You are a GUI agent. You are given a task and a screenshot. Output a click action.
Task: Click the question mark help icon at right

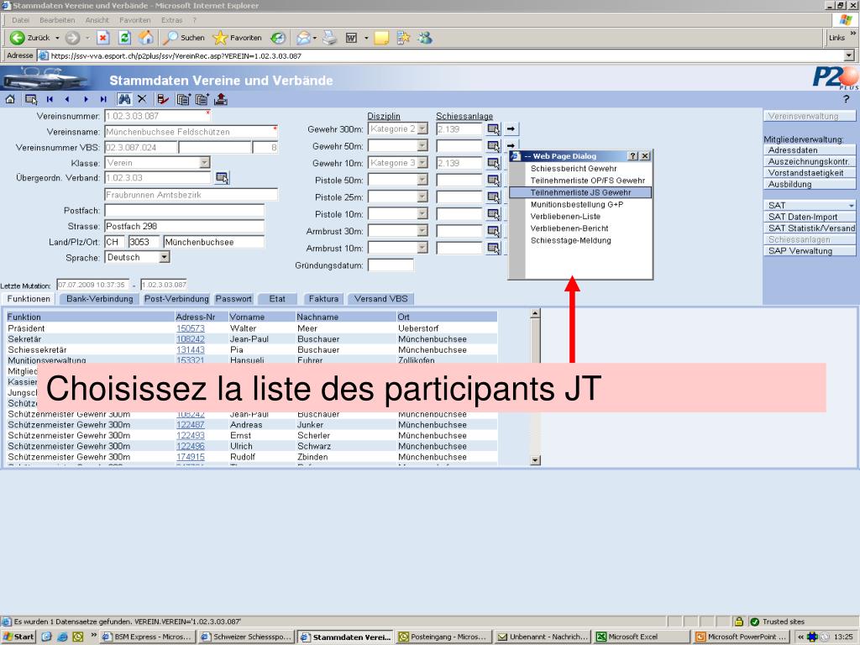click(x=846, y=99)
